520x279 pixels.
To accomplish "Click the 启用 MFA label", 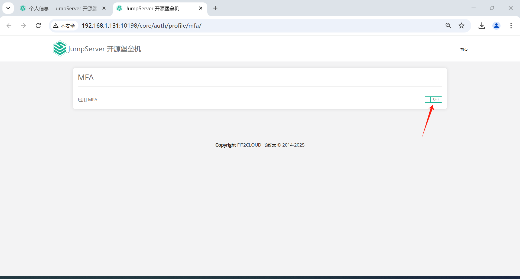I will click(87, 100).
